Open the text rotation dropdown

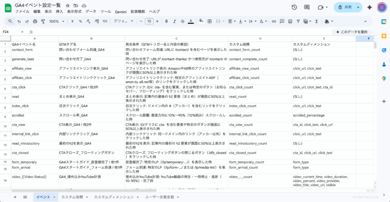click(x=263, y=21)
